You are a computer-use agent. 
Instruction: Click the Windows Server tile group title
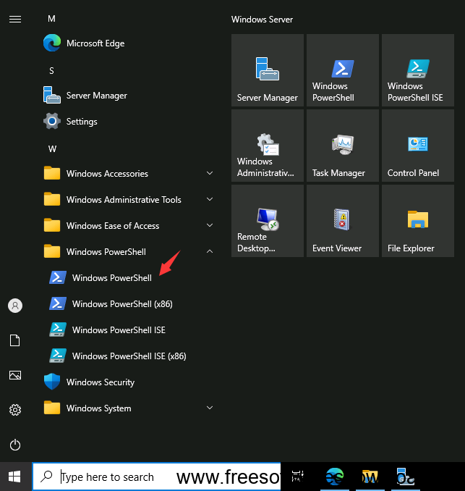[x=262, y=20]
